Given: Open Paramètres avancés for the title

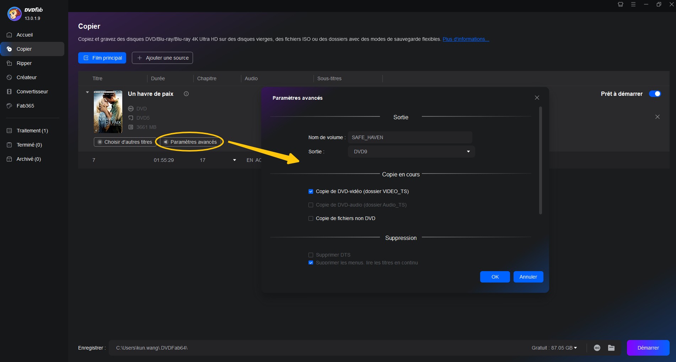Looking at the screenshot, I should [190, 142].
